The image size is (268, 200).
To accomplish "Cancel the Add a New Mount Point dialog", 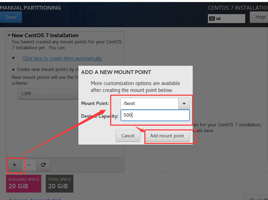I will (128, 136).
